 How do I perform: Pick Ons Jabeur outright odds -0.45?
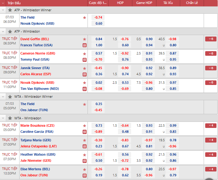pyautogui.click(x=98, y=110)
